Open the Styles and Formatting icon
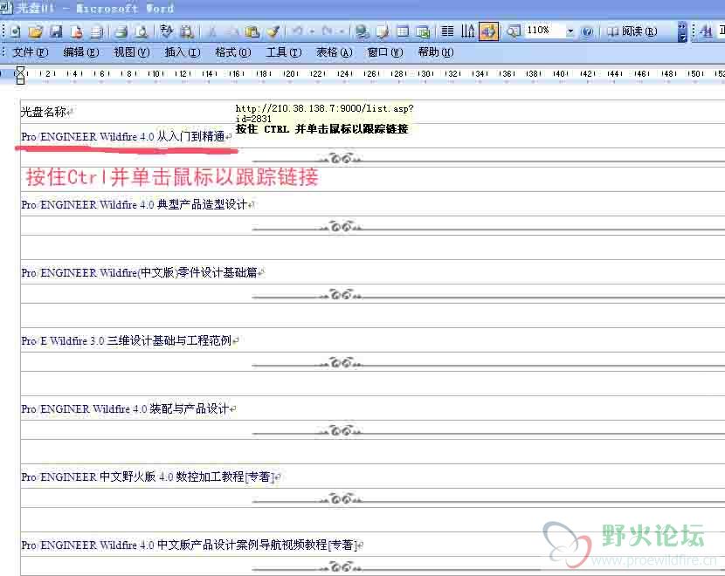The image size is (725, 576). click(706, 31)
